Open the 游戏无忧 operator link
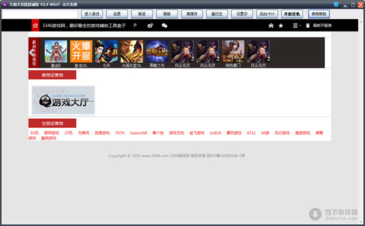365x226 pixels. coord(176,133)
